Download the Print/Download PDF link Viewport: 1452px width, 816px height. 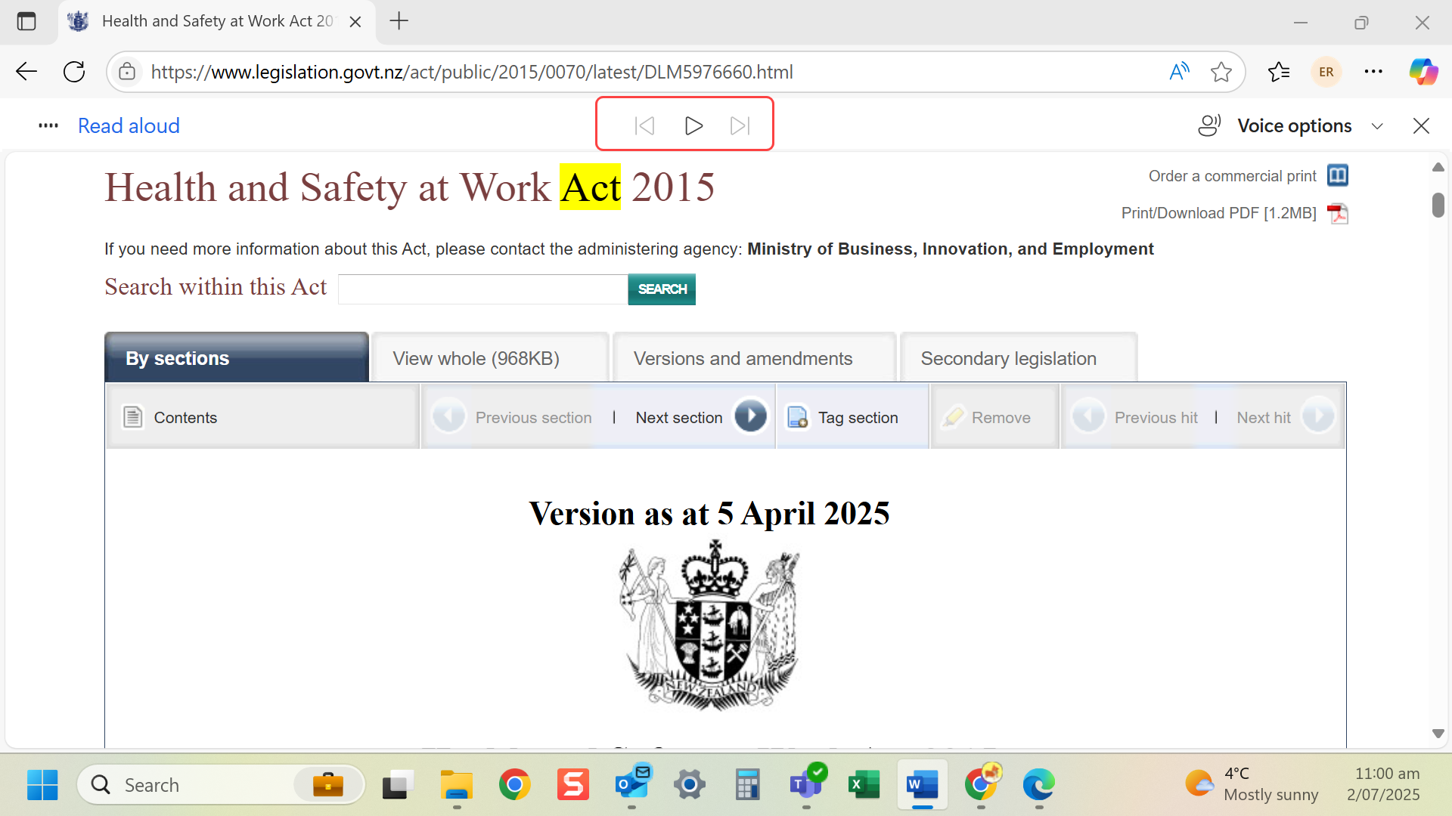click(1218, 213)
